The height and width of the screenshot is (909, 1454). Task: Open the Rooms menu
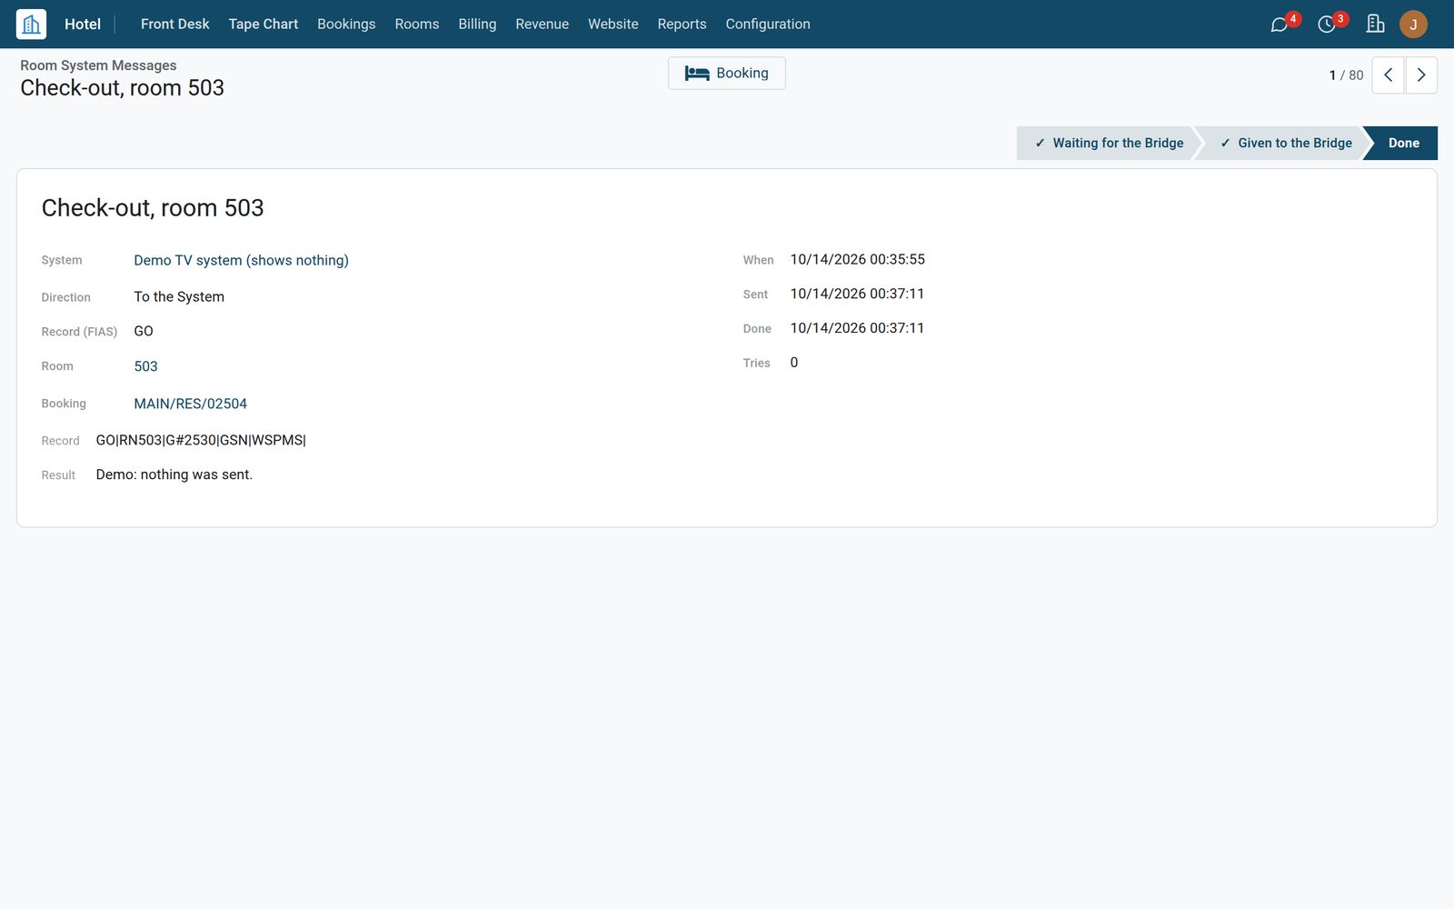click(417, 24)
